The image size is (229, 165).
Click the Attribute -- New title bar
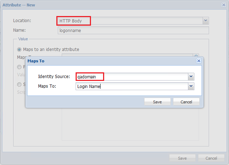point(107,5)
